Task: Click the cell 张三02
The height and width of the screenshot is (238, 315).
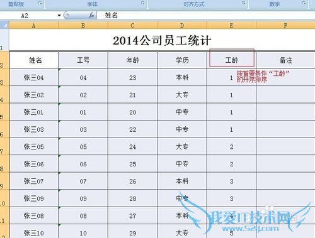Action: [x=33, y=95]
